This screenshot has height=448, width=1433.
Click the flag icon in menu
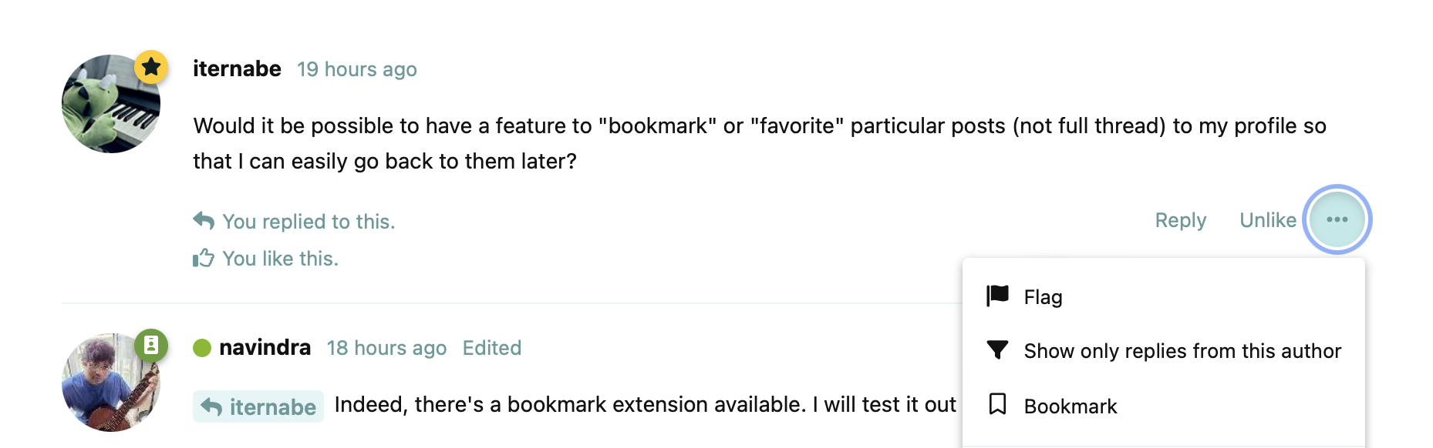[x=997, y=296]
